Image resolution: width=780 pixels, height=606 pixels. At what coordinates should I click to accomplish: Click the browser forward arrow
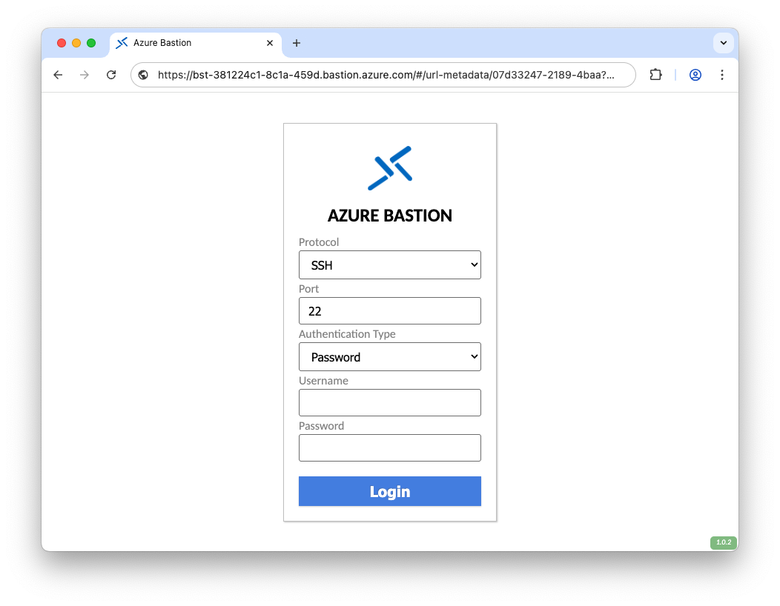[x=85, y=75]
